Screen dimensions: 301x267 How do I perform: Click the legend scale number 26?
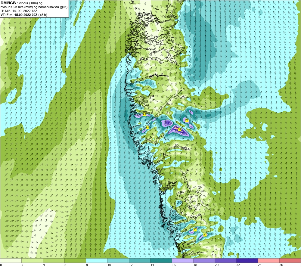281,265
